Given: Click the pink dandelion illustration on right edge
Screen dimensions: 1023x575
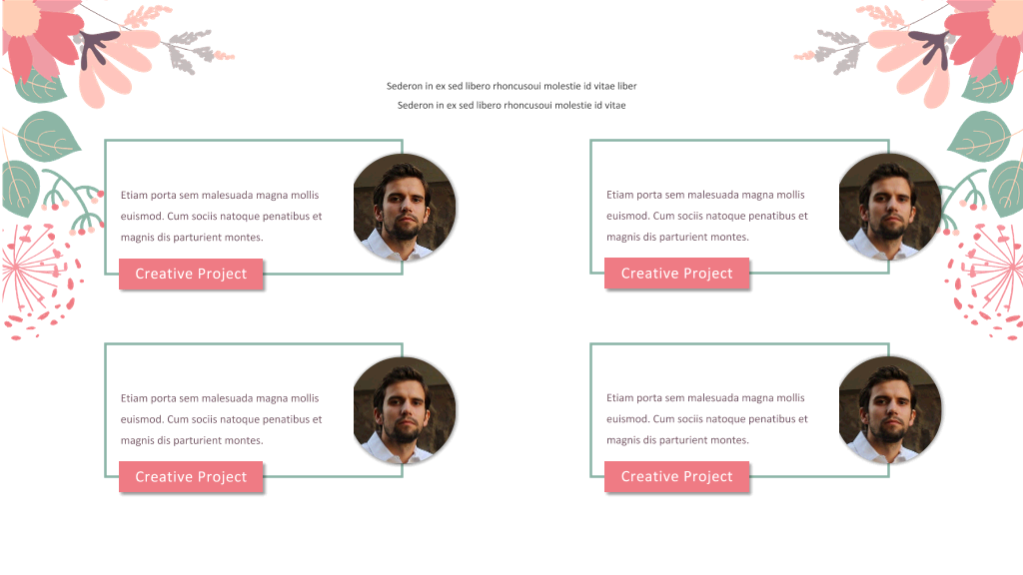Looking at the screenshot, I should (x=984, y=281).
